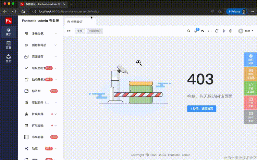
Task: Click the 导航图标 checkmark icon
Action: click(26, 68)
